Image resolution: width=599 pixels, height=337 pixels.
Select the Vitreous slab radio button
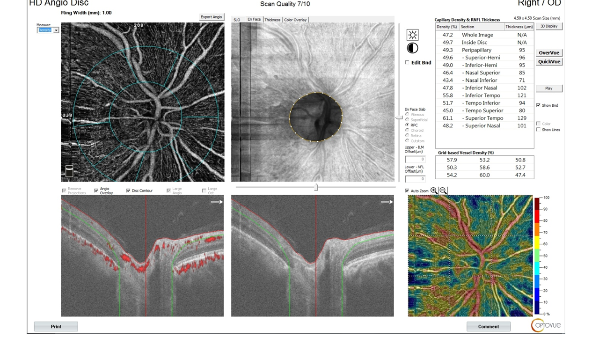click(x=407, y=115)
